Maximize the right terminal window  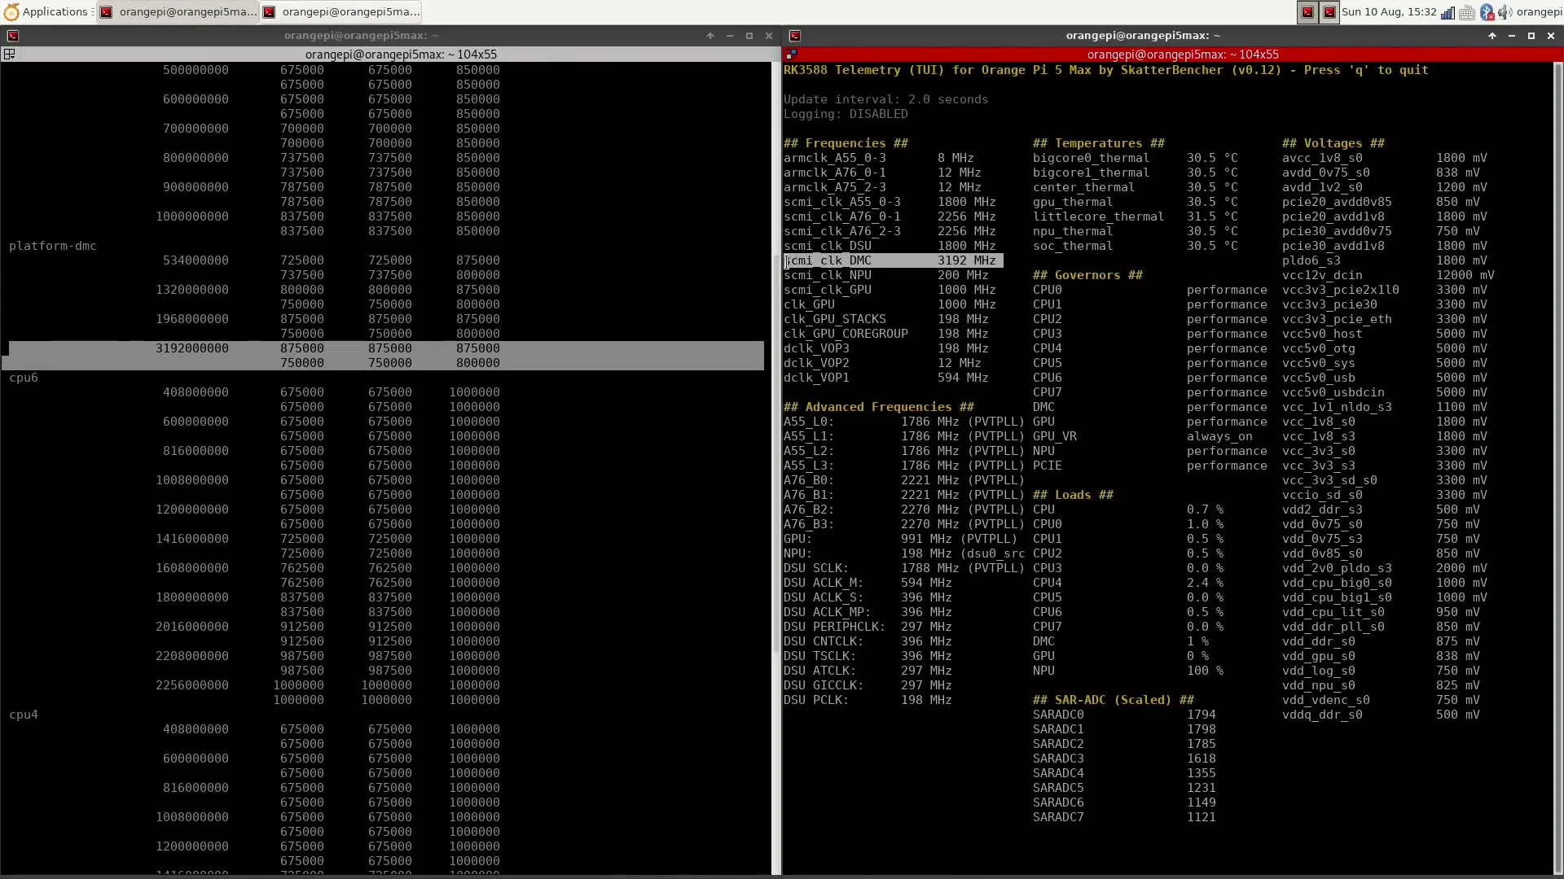point(1531,36)
